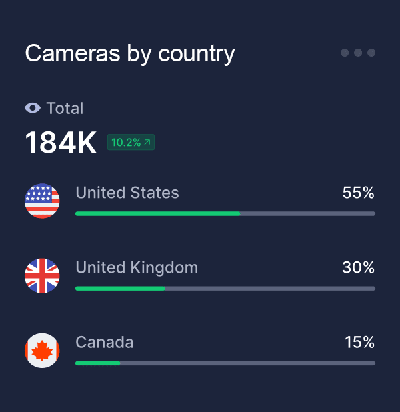400x412 pixels.
Task: Click the Canada maple leaf flag icon
Action: (x=42, y=350)
